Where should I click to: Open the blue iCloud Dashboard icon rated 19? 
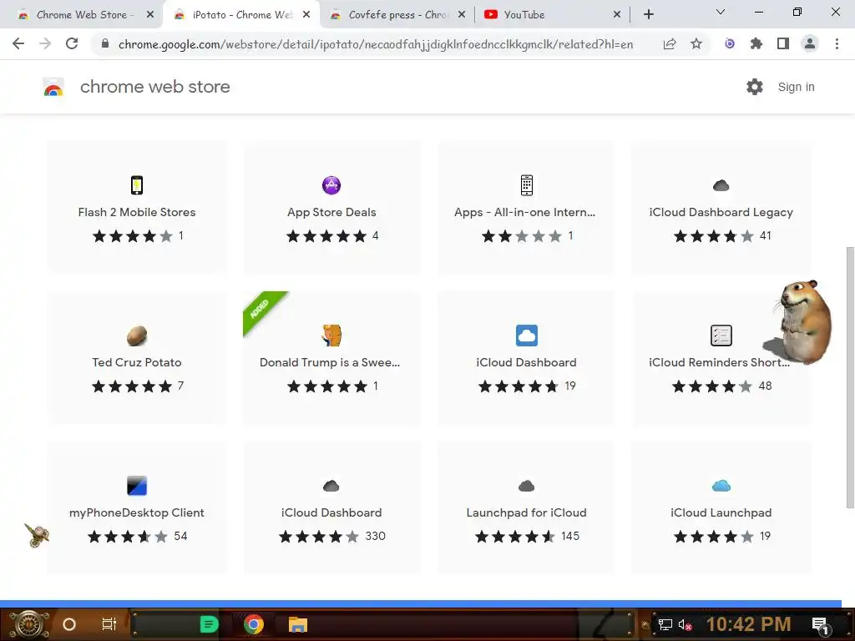(526, 336)
